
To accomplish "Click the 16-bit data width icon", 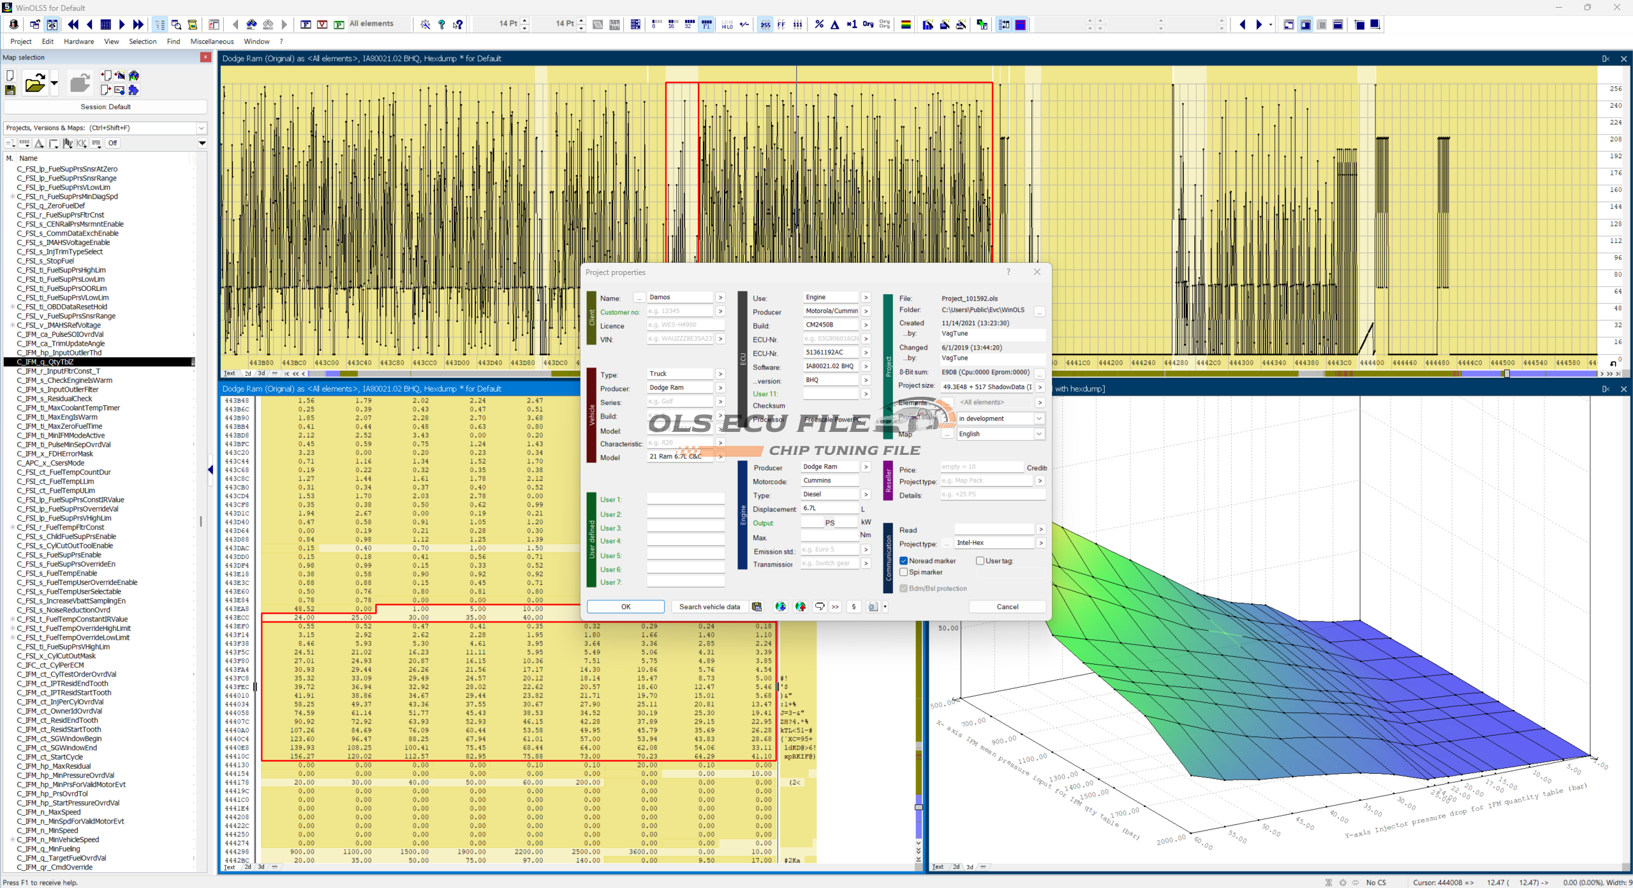I will (x=672, y=24).
